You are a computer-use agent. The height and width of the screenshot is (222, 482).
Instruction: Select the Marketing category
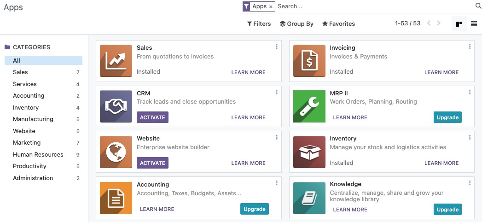pyautogui.click(x=43, y=143)
